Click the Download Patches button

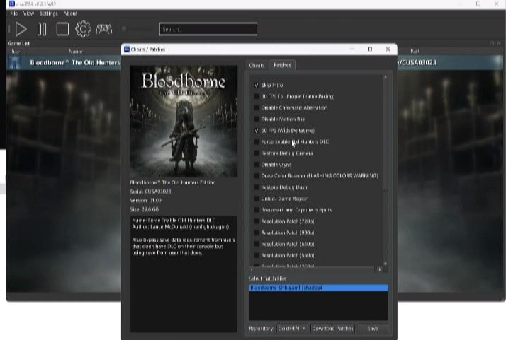(332, 329)
